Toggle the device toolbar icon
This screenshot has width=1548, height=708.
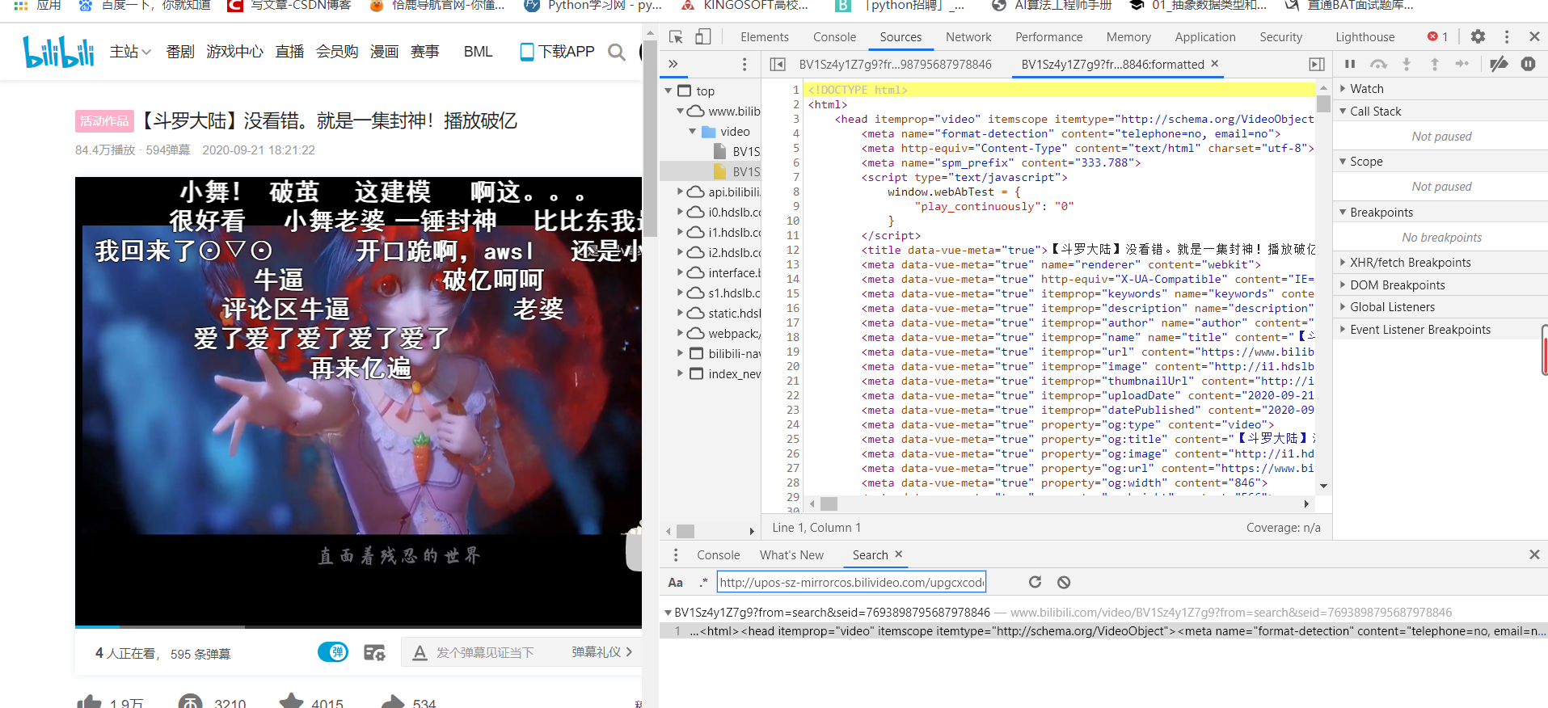click(x=702, y=36)
